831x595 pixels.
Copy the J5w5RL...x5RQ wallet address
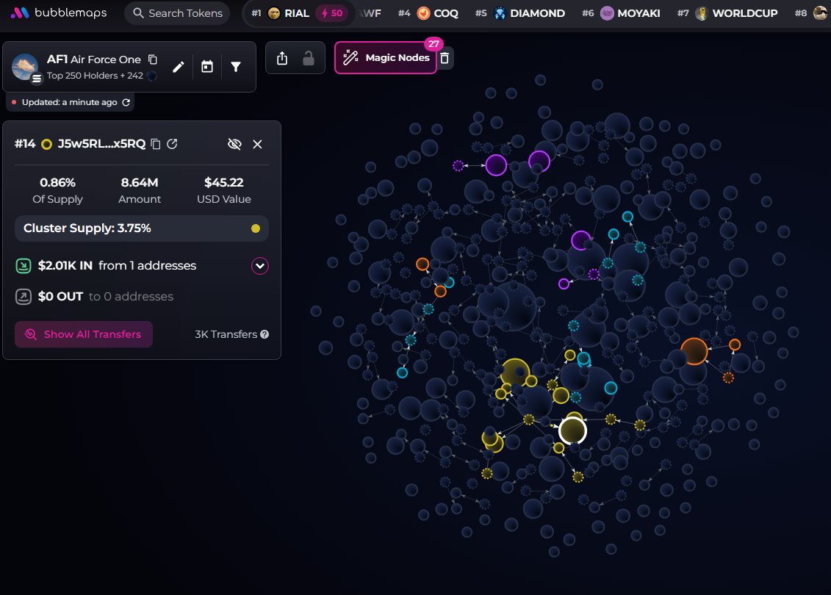pyautogui.click(x=155, y=144)
